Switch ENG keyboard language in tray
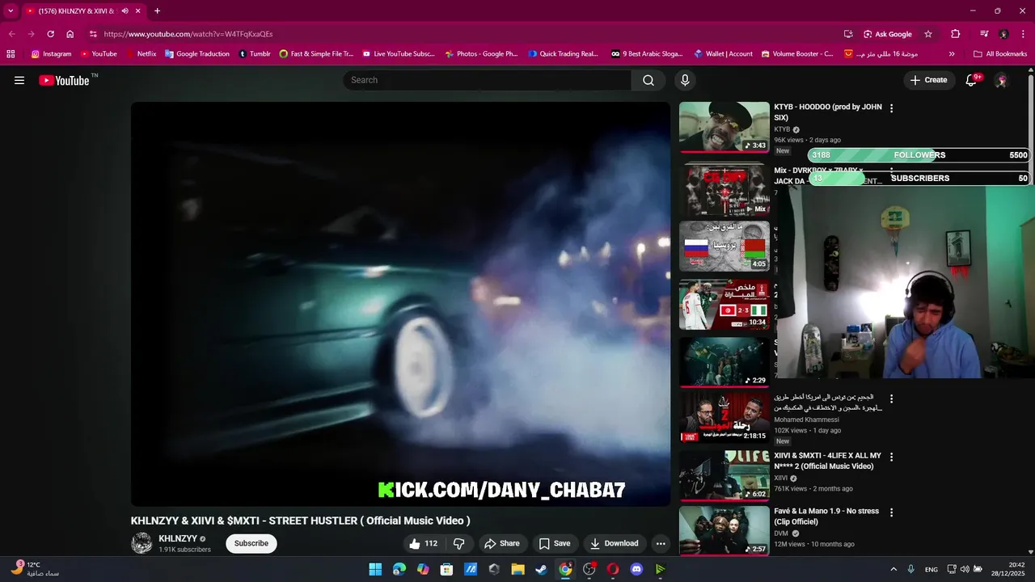This screenshot has height=582, width=1035. tap(931, 569)
